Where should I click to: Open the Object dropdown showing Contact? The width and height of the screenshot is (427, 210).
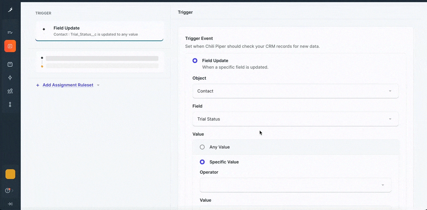(x=295, y=91)
